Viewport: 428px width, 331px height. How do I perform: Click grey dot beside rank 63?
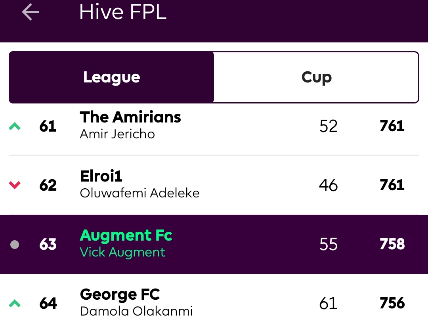(15, 245)
